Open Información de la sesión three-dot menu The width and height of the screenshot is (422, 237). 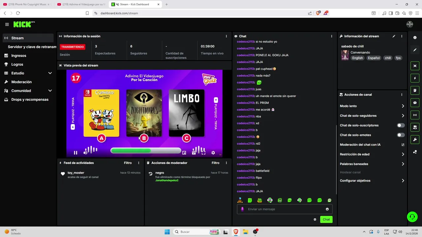(226, 36)
